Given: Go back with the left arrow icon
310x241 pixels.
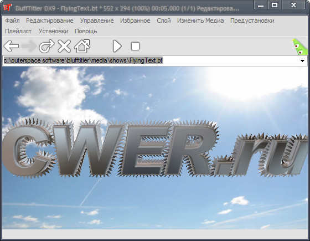Looking at the screenshot, I should click(11, 46).
